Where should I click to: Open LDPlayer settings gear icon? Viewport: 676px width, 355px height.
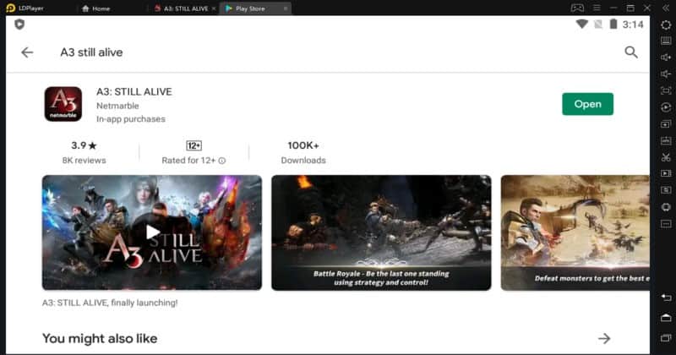point(666,25)
